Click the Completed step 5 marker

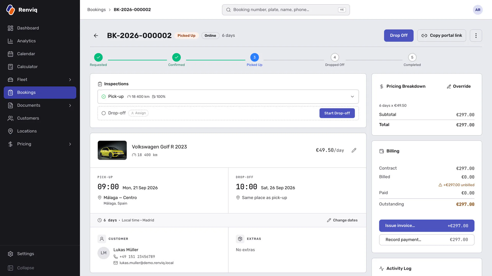[412, 57]
